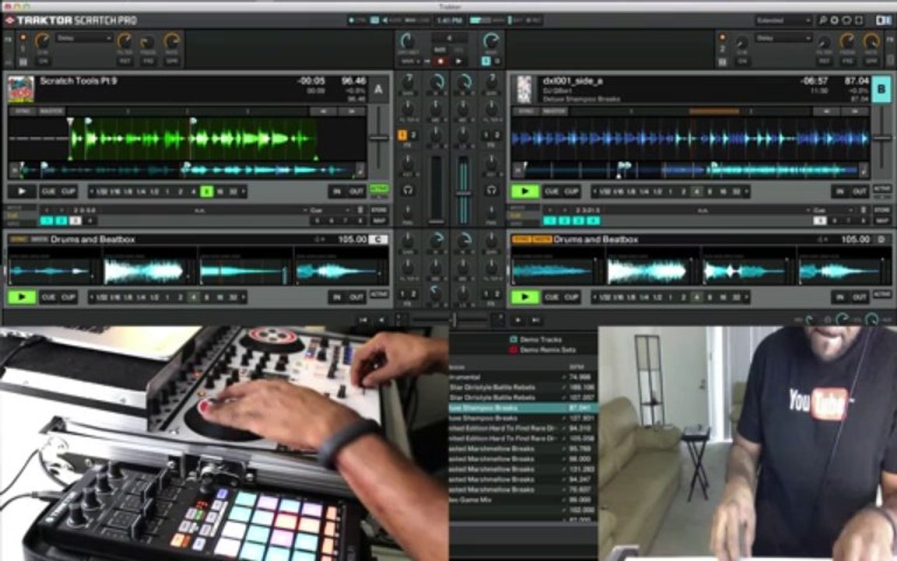This screenshot has height=561, width=897.
Task: Toggle MASTER on Deck A
Action: click(51, 111)
